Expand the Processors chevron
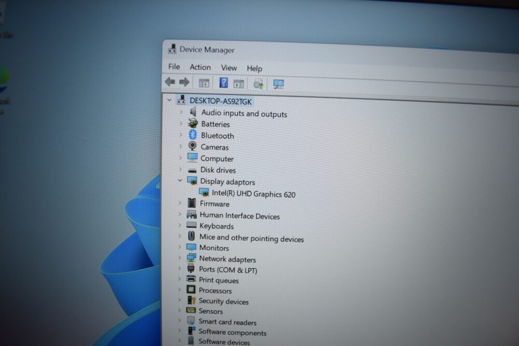The image size is (519, 346). (180, 289)
